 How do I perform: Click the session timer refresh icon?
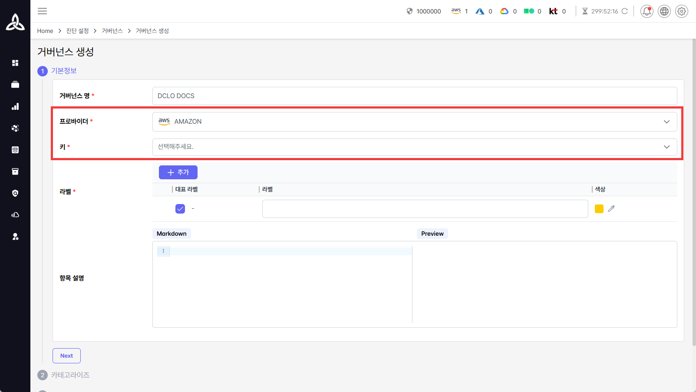tap(624, 11)
